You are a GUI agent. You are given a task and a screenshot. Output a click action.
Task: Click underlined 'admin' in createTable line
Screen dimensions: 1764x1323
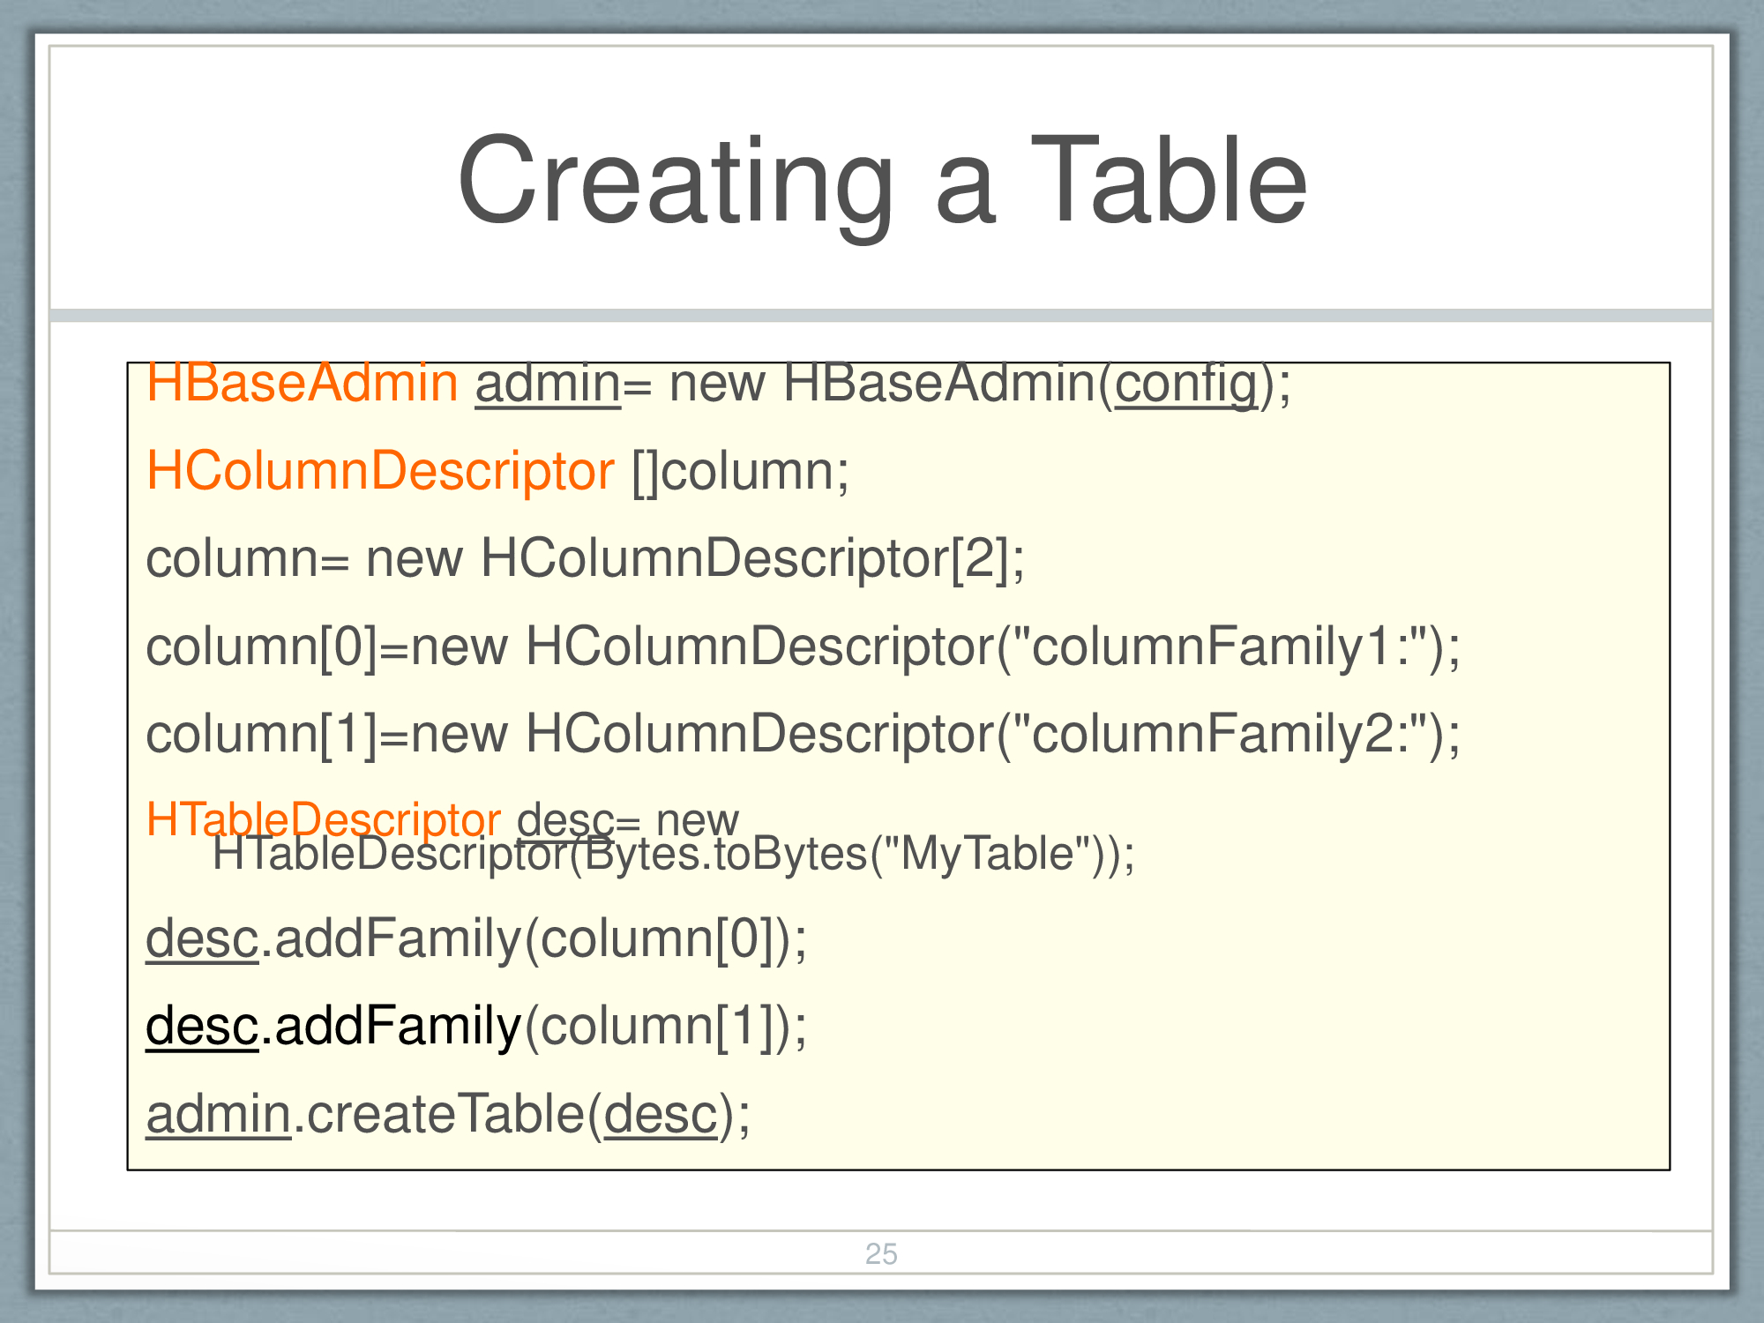tap(218, 1114)
